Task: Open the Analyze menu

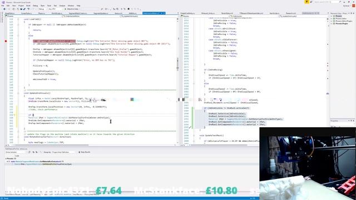Action: (62, 6)
